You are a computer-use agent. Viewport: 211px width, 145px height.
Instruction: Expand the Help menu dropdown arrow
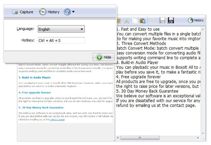pyautogui.click(x=74, y=12)
